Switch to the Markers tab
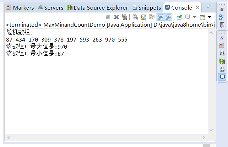Screen dimensions: 228x147 pos(20,7)
